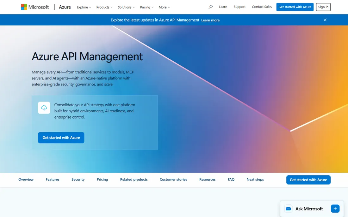Click the Sign in button
The height and width of the screenshot is (217, 348).
coord(323,7)
